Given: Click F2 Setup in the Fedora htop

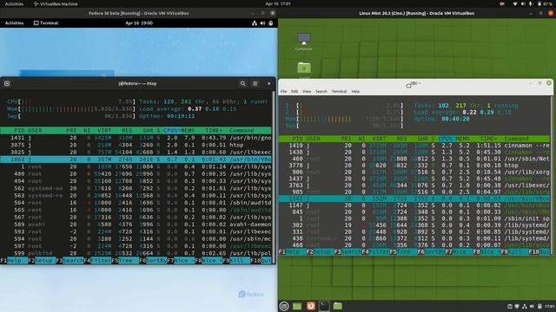Looking at the screenshot, I should pos(42,260).
